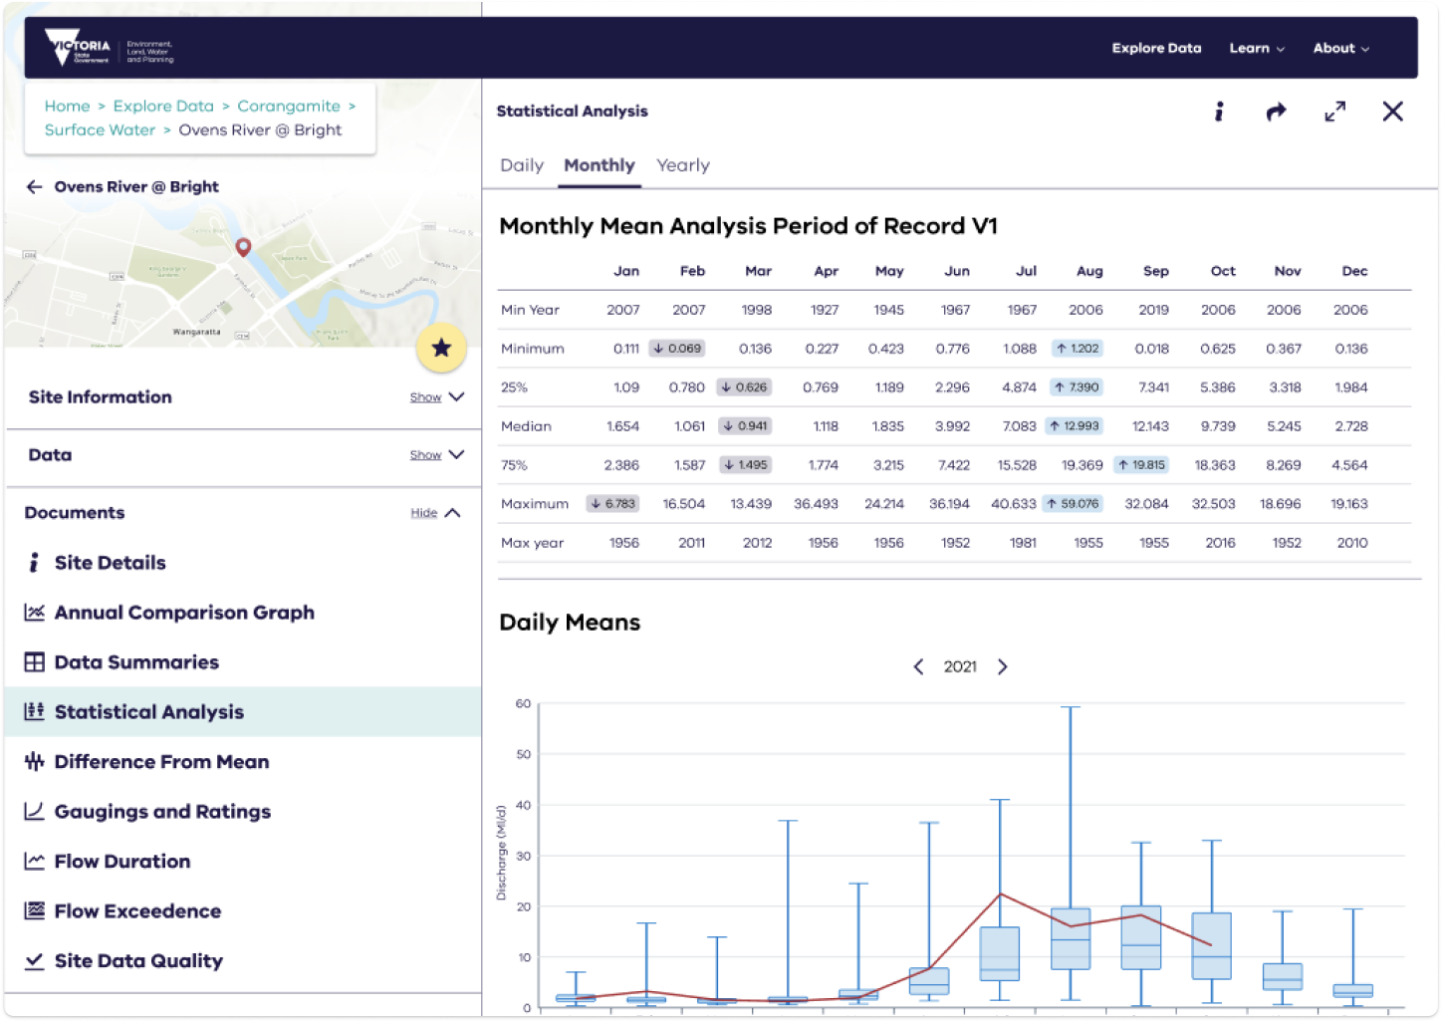Advance to next year after 2021
Viewport: 1442px width, 1022px height.
point(1003,667)
